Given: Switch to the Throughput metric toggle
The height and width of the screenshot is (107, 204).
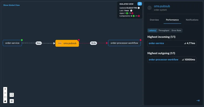Looking at the screenshot, I should click(x=164, y=30).
